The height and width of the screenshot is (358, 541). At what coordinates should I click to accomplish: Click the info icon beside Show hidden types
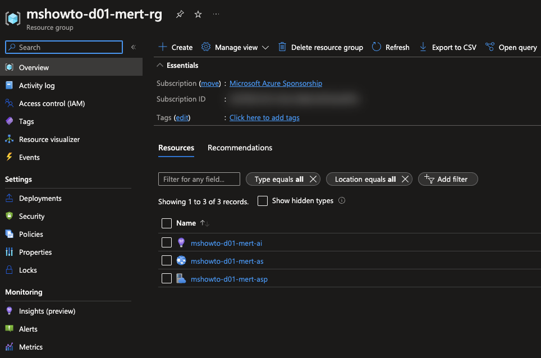tap(342, 201)
